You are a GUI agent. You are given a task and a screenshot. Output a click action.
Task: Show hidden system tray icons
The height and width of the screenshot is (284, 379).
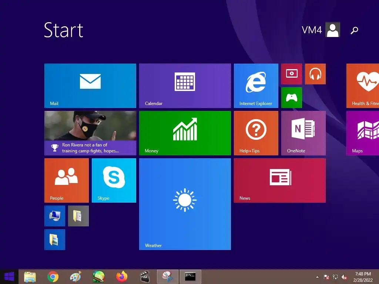(317, 277)
